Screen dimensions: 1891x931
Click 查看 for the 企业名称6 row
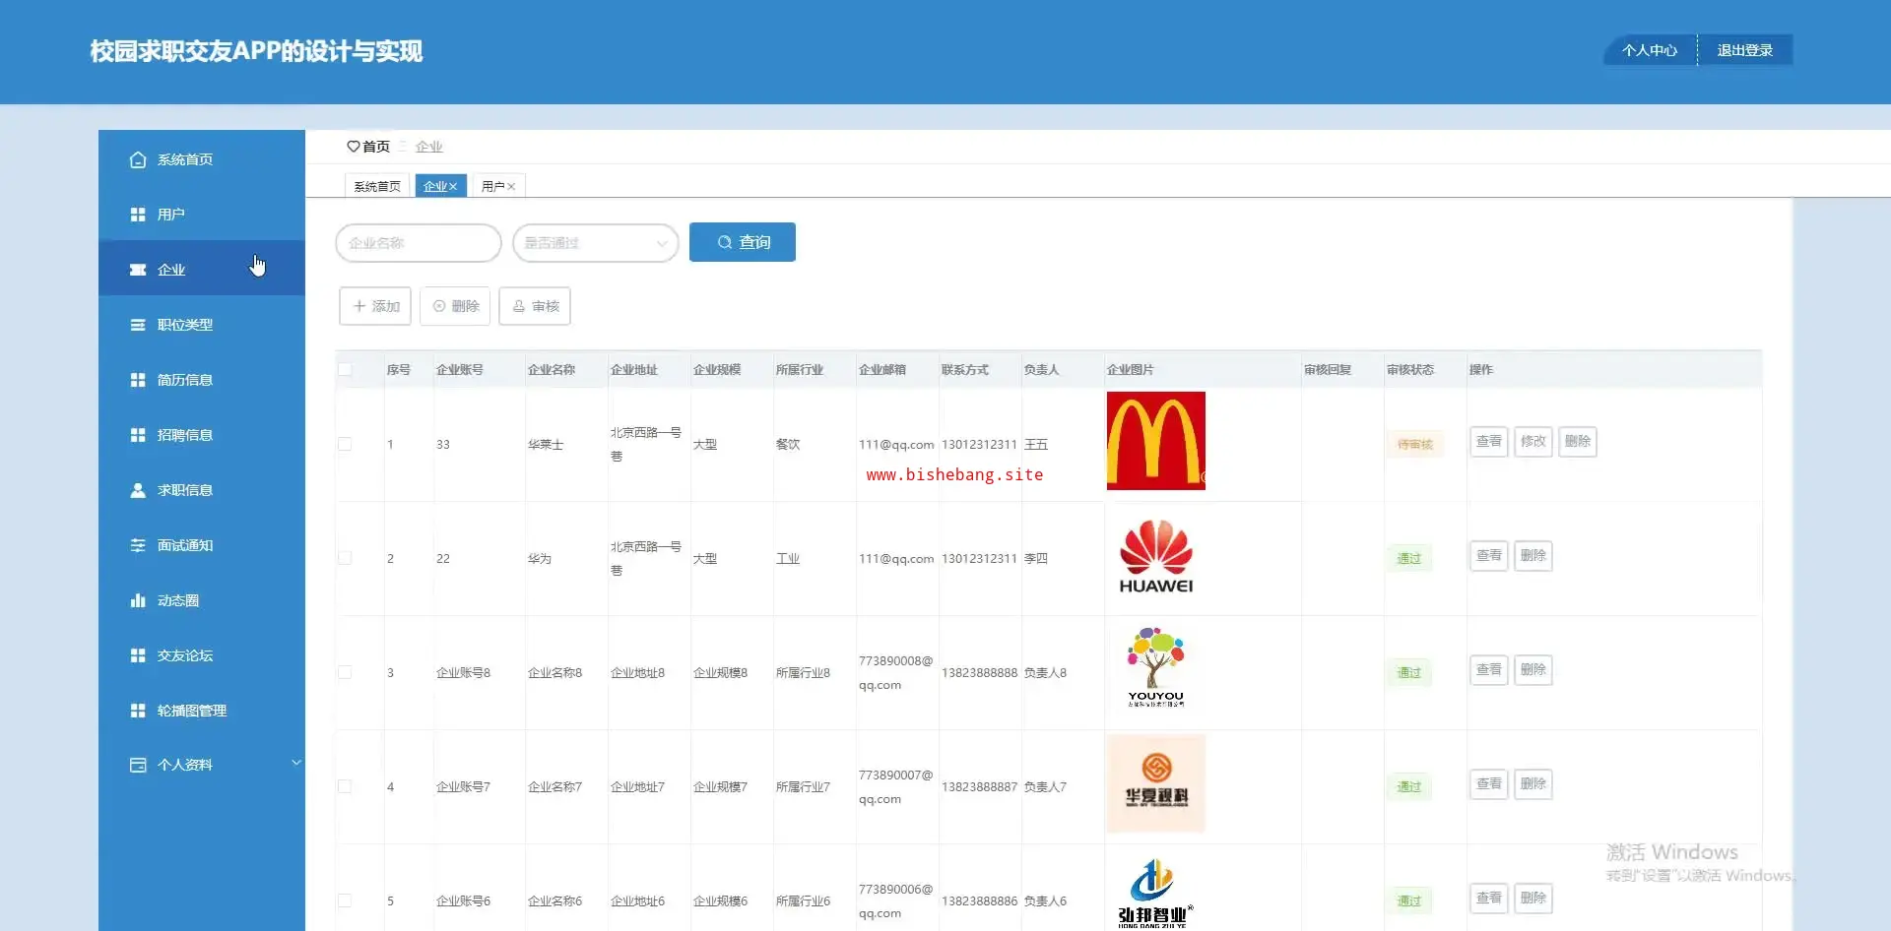[1489, 899]
